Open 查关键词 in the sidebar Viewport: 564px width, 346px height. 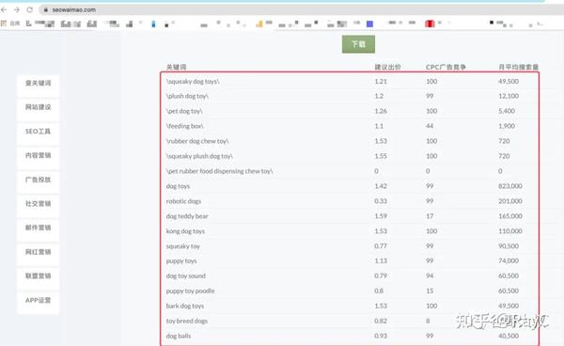coord(39,84)
